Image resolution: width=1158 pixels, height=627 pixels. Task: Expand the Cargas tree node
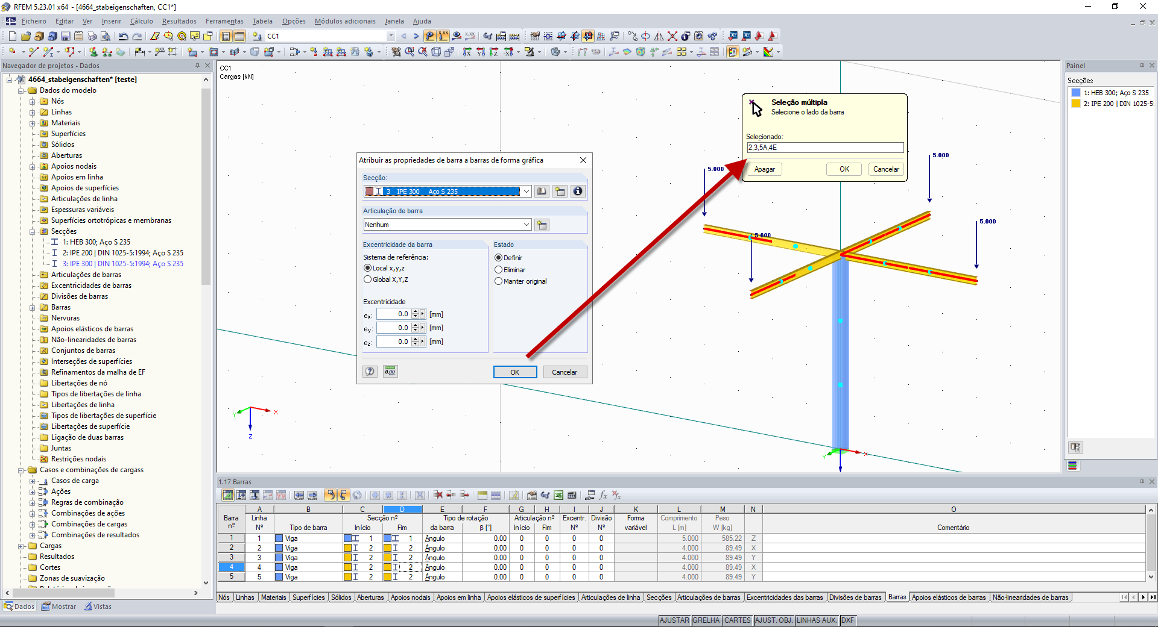21,546
